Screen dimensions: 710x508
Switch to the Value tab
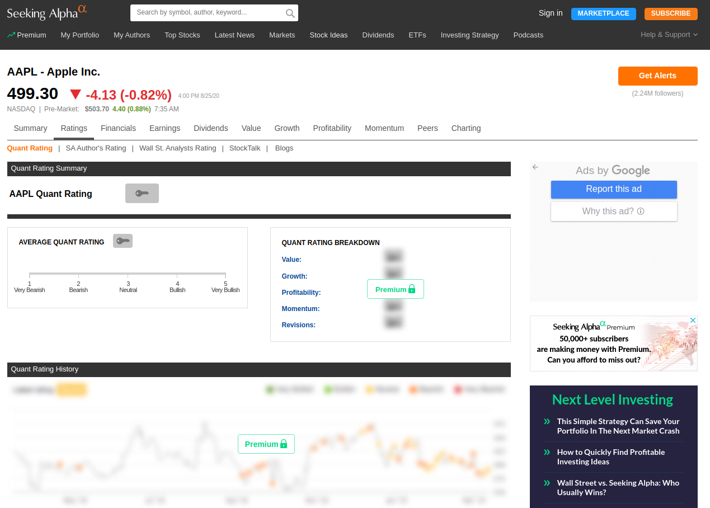251,128
